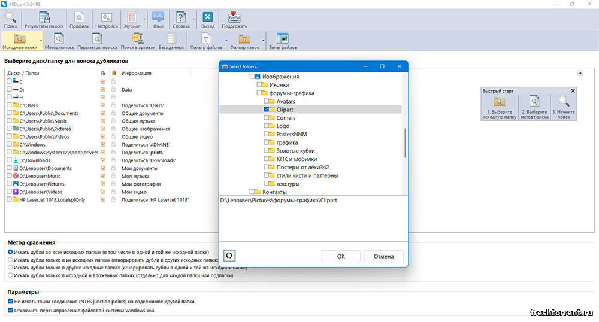599x322 pixels.
Task: Click the PayPal Поддержать icon
Action: (x=234, y=19)
